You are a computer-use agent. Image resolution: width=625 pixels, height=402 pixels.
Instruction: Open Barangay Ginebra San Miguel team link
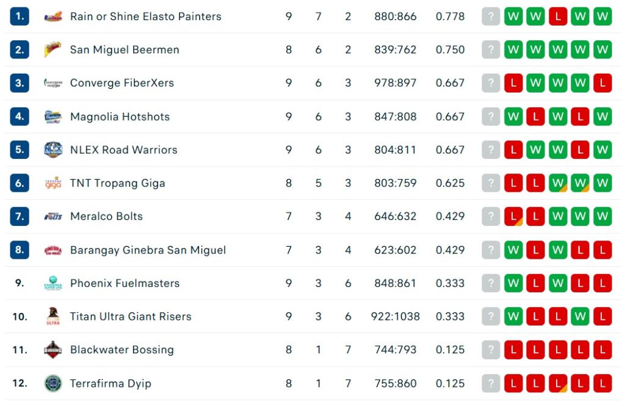pos(148,250)
